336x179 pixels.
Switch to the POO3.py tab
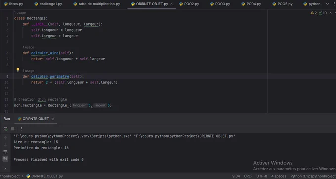(x=220, y=4)
